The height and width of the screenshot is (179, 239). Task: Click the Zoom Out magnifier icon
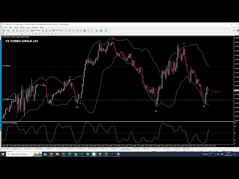81,31
